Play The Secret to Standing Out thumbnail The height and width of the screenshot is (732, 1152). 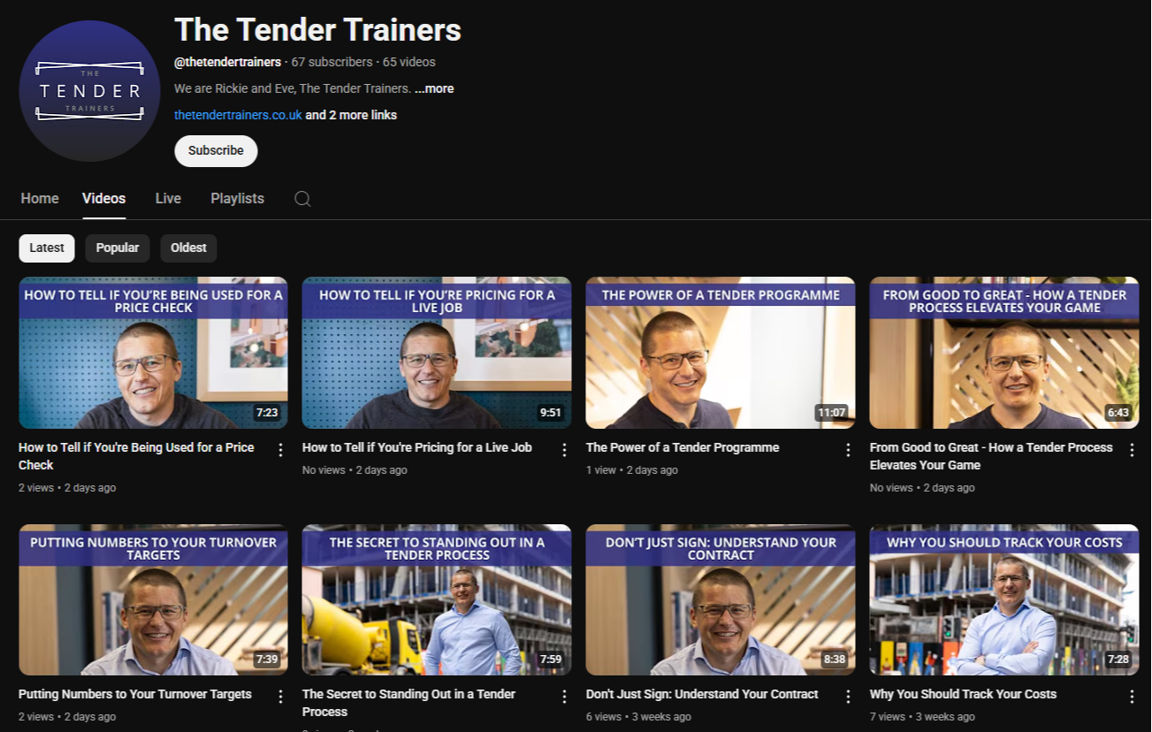437,600
